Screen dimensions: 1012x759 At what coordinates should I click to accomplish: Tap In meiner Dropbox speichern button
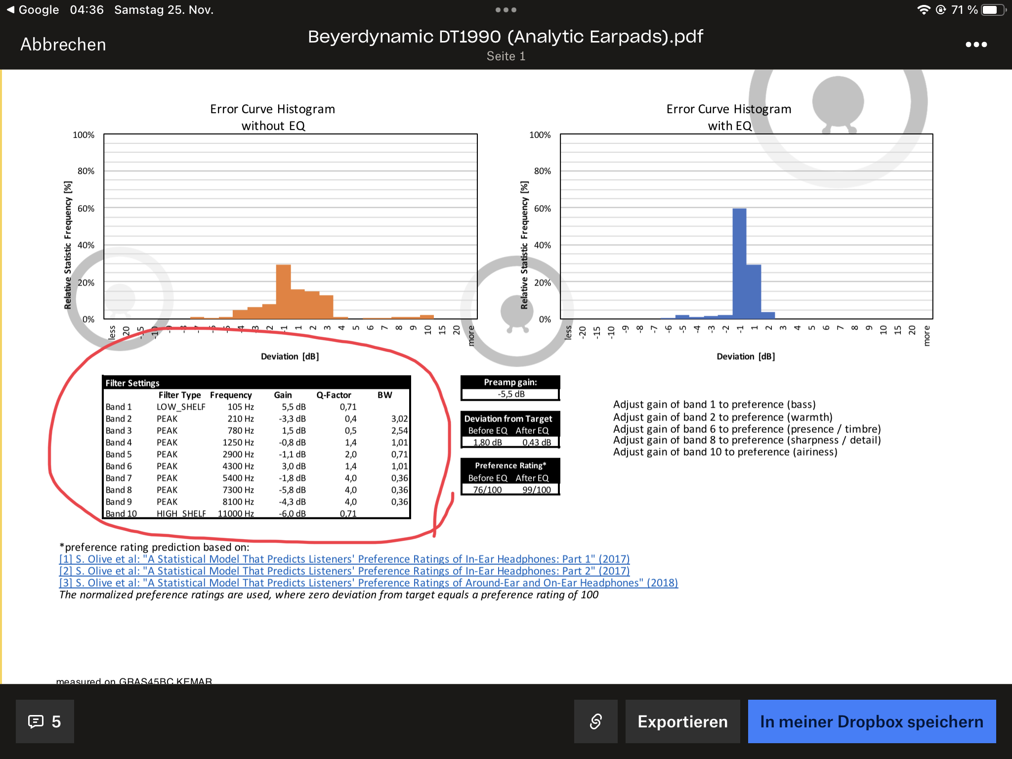click(872, 721)
